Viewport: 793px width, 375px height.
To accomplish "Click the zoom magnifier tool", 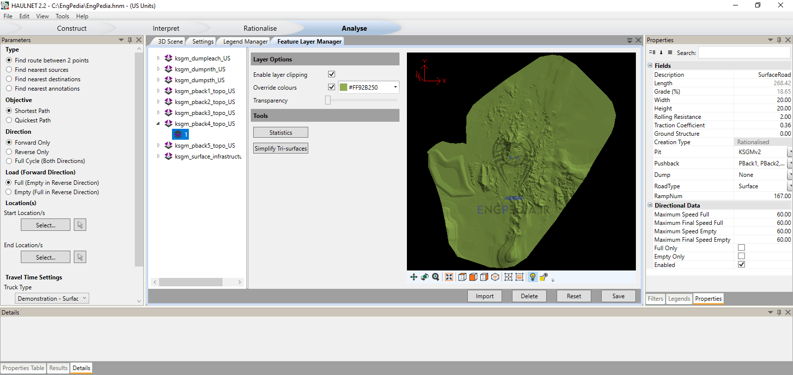I will point(436,277).
